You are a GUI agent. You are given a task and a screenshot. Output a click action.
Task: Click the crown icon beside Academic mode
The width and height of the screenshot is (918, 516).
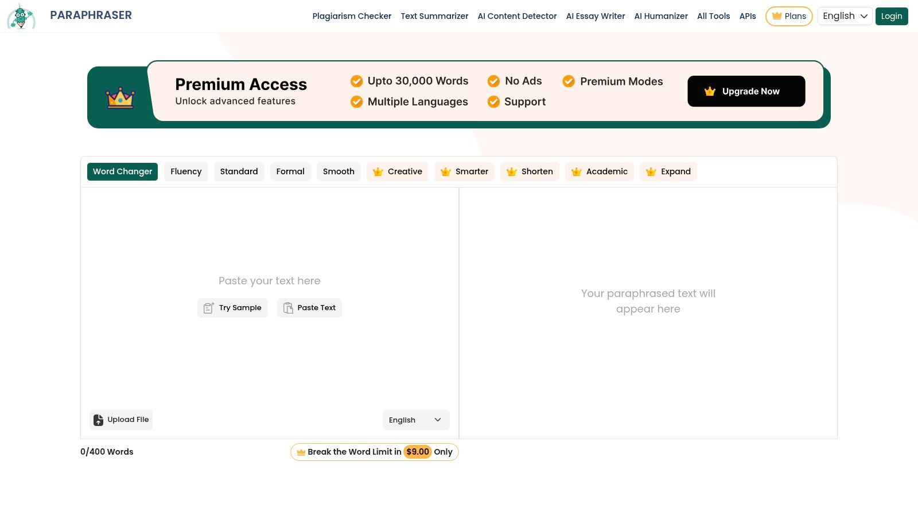pos(577,171)
